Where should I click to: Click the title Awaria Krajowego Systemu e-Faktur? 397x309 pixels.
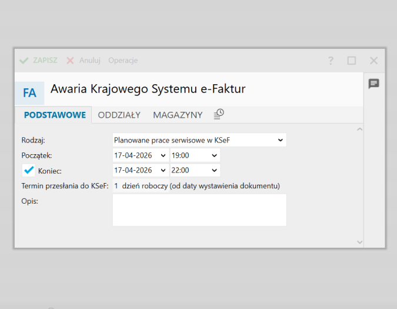[x=148, y=89]
